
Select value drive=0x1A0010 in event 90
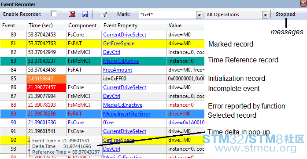186,123
